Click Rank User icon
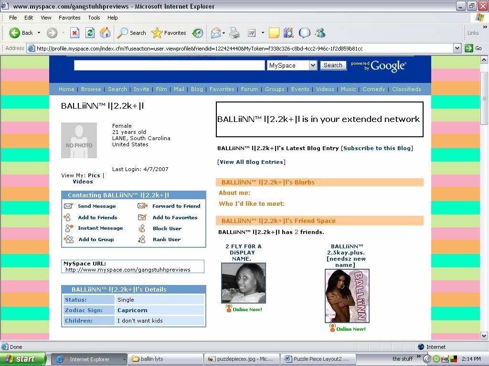Screen dimensions: 489x366 click(142, 239)
